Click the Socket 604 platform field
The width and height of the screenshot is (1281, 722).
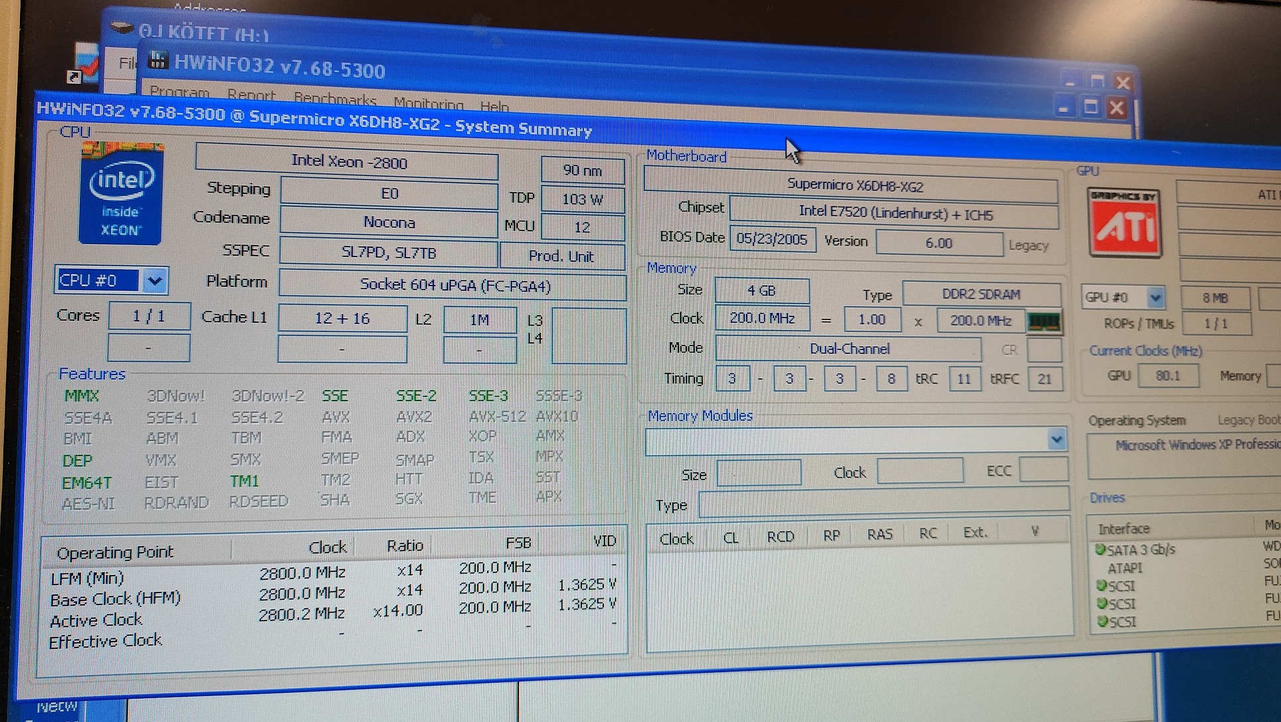point(454,285)
